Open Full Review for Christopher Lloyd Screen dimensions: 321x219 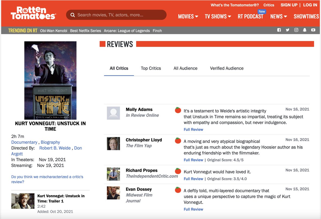pyautogui.click(x=193, y=160)
